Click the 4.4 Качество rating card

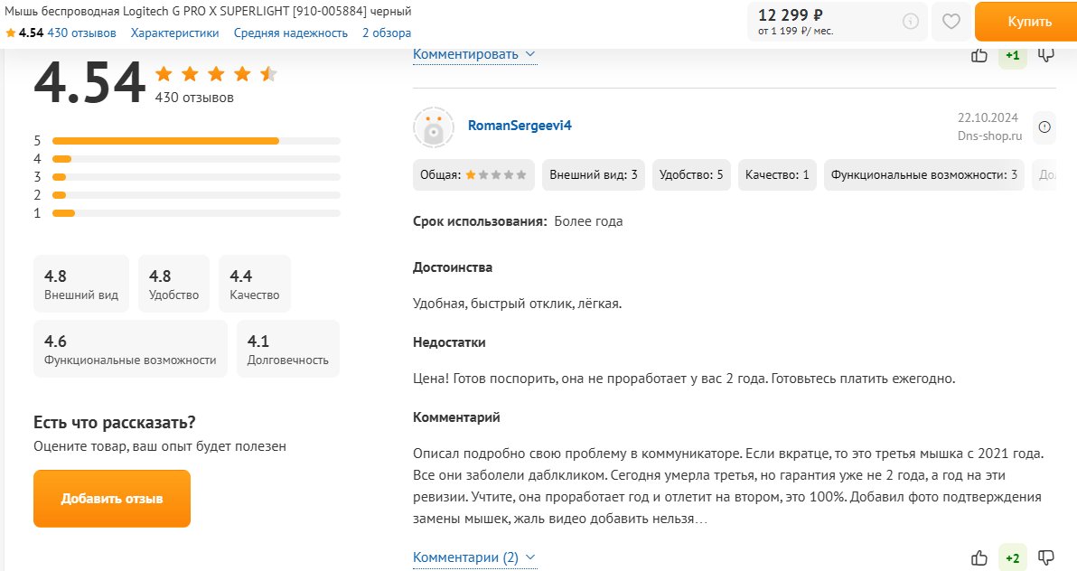pyautogui.click(x=254, y=284)
